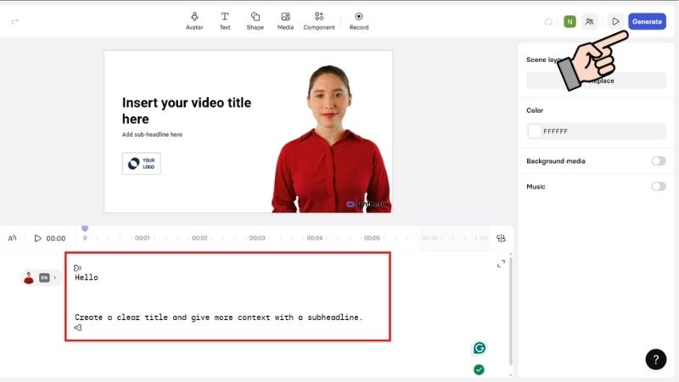The image size is (679, 382).
Task: Select the 'Add sub-headline here' text
Action: coord(152,135)
